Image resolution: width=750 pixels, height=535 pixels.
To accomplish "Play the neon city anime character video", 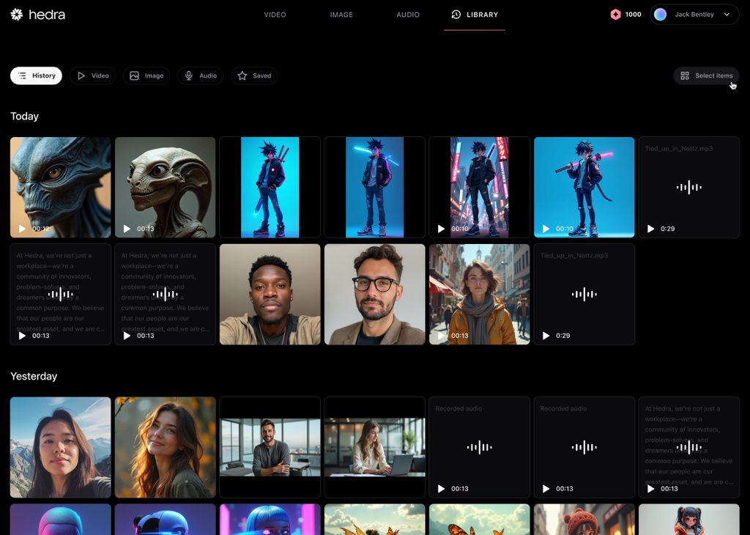I will (x=441, y=229).
